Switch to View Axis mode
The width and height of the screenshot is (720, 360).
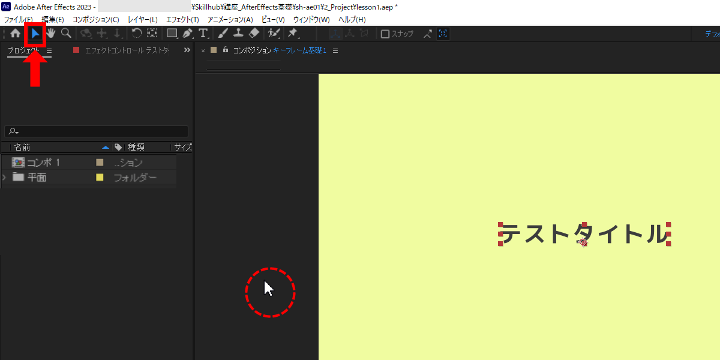coord(364,34)
